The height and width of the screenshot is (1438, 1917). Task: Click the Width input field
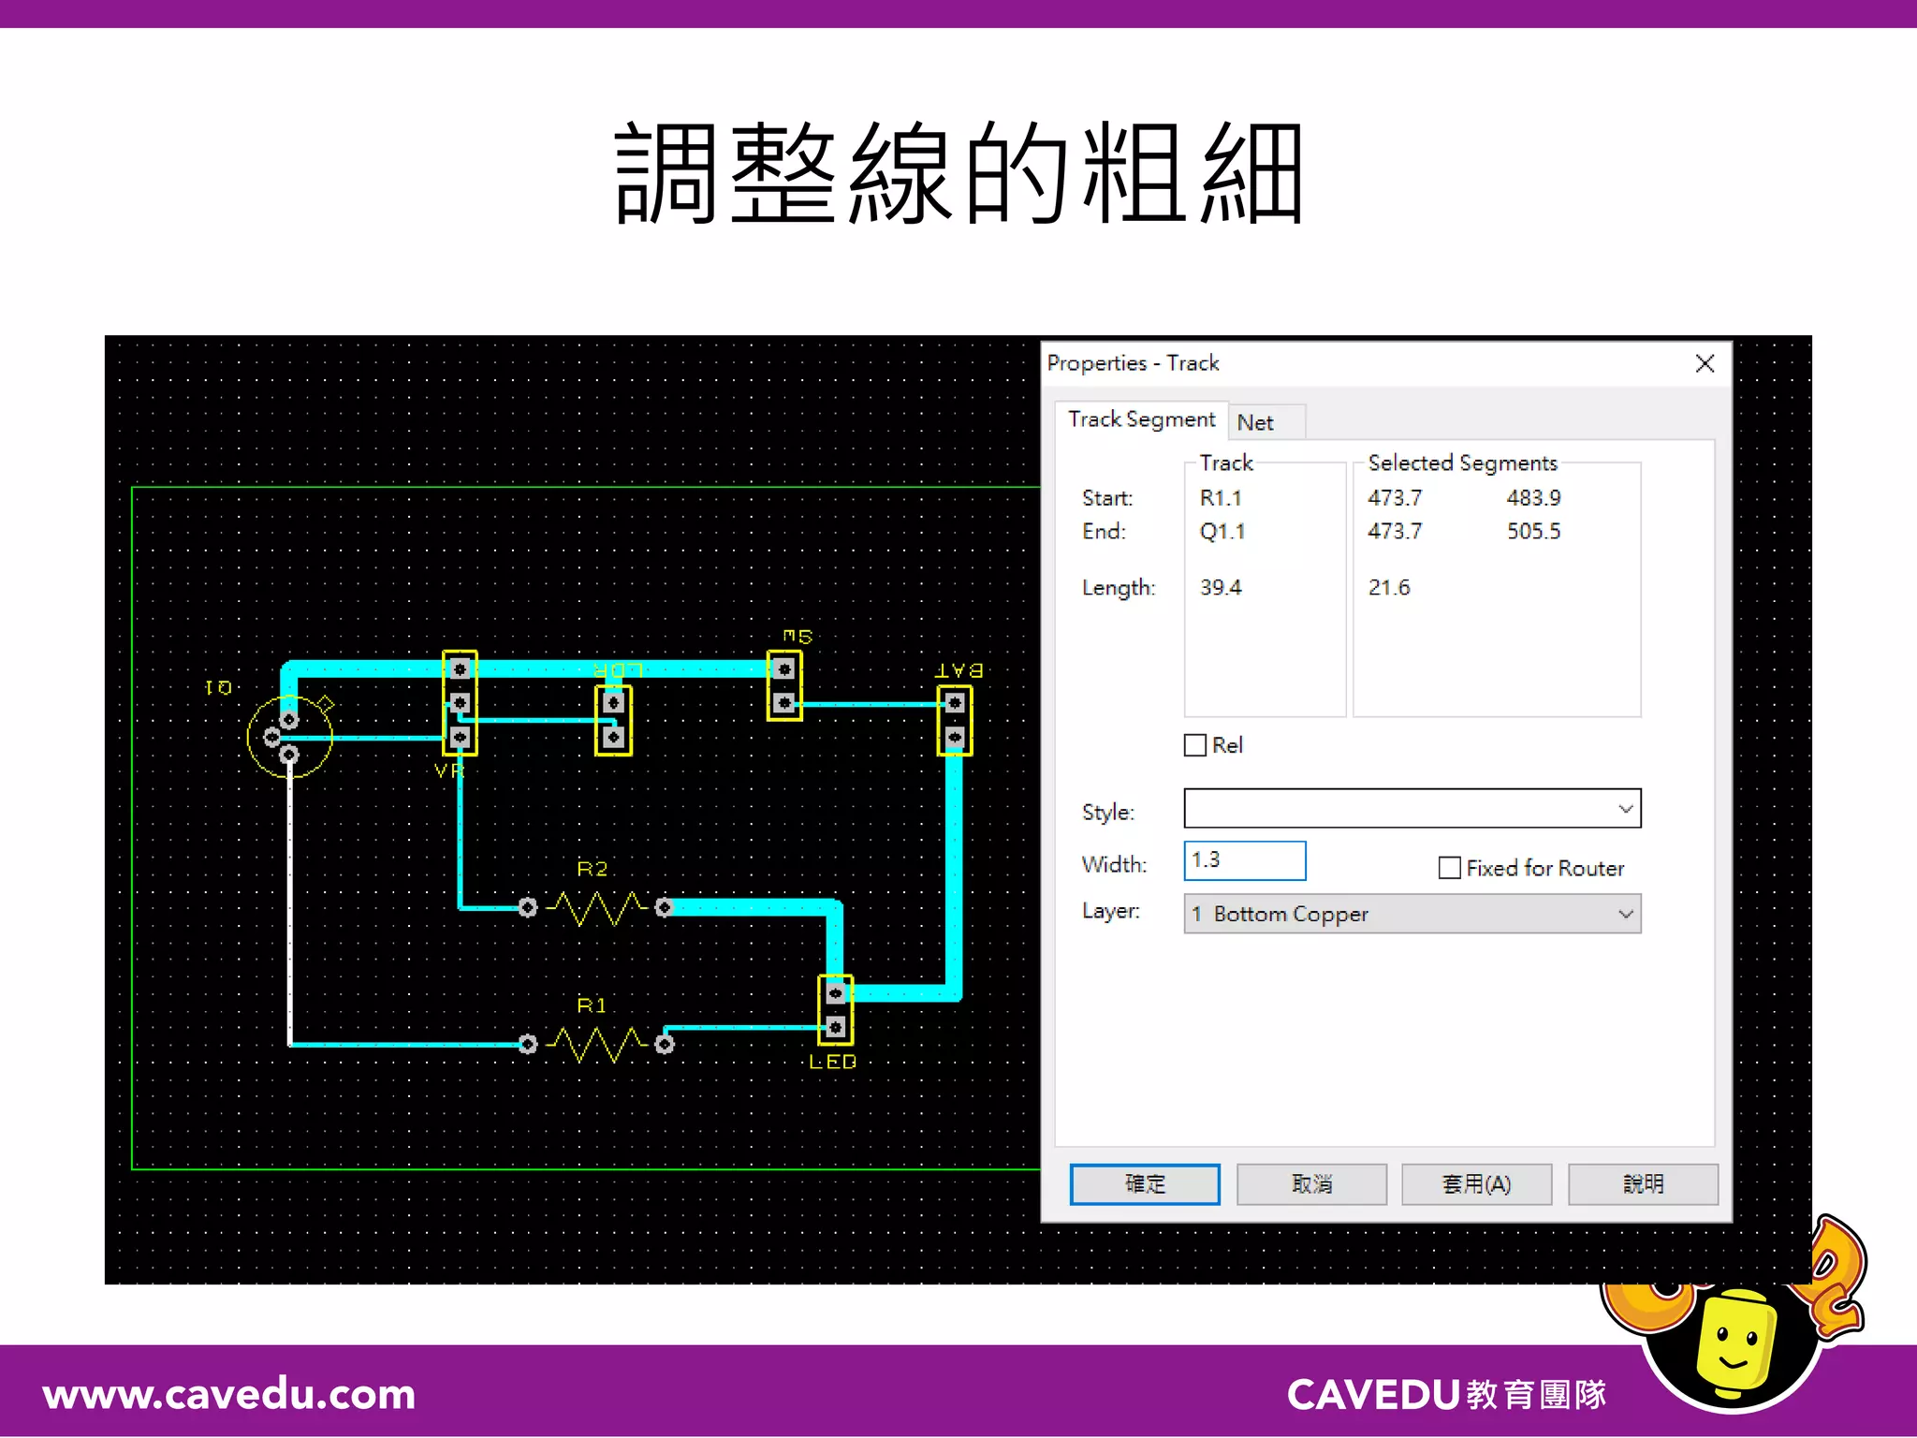[x=1244, y=860]
